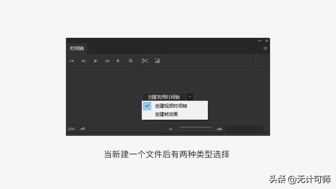The height and width of the screenshot is (189, 336).
Task: Choose transition icon next to scissors
Action: [157, 61]
